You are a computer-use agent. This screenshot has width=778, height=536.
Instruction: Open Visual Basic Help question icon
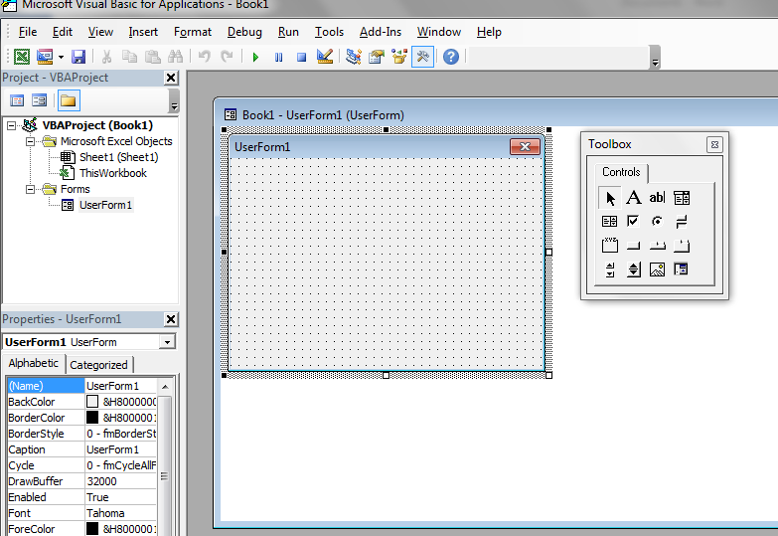click(x=450, y=57)
